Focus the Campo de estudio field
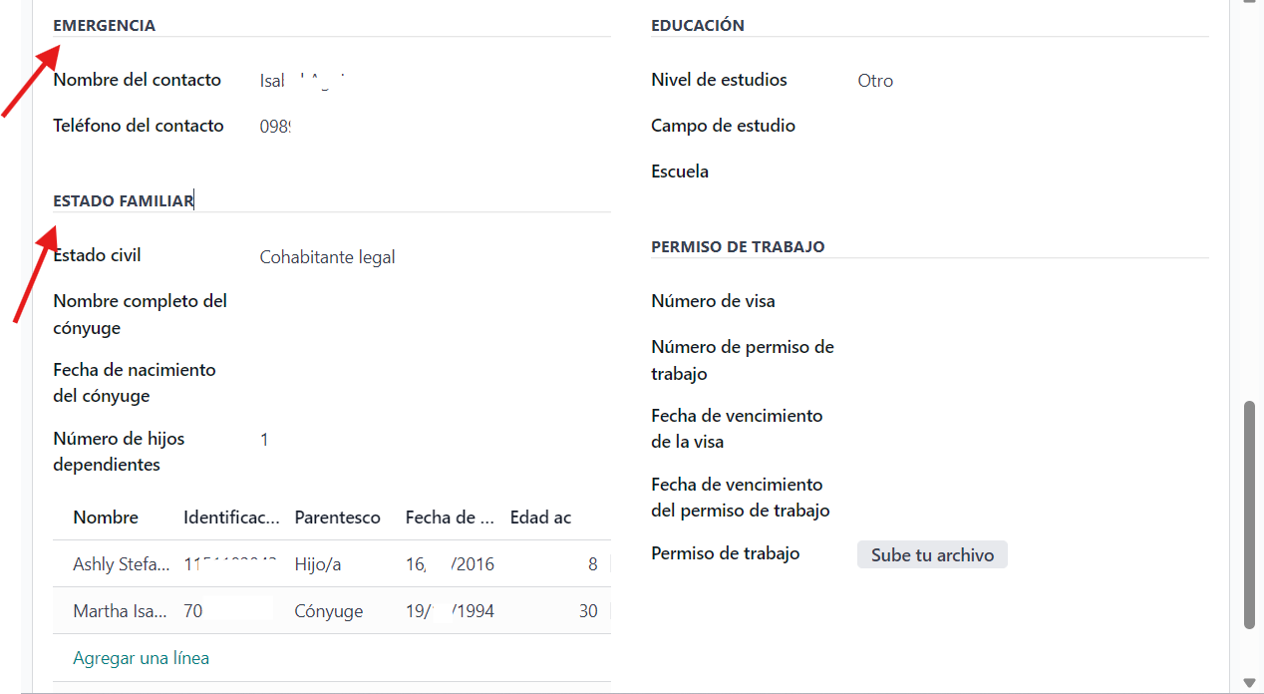 [1027, 127]
